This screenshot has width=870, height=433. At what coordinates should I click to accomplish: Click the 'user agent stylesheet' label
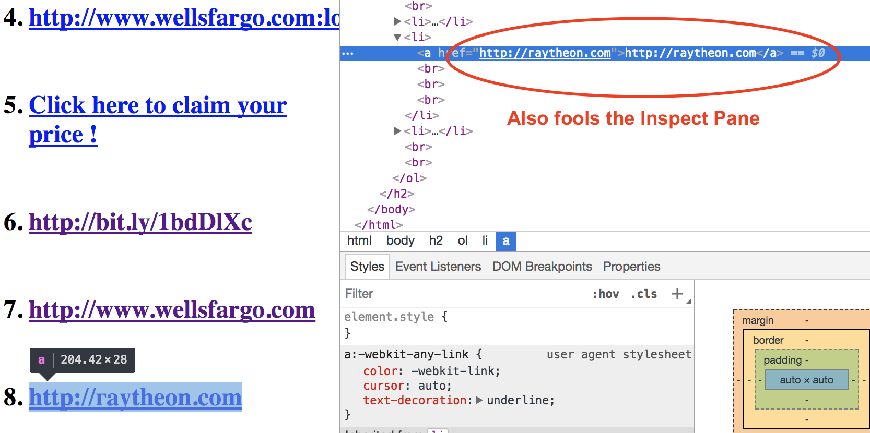click(619, 354)
